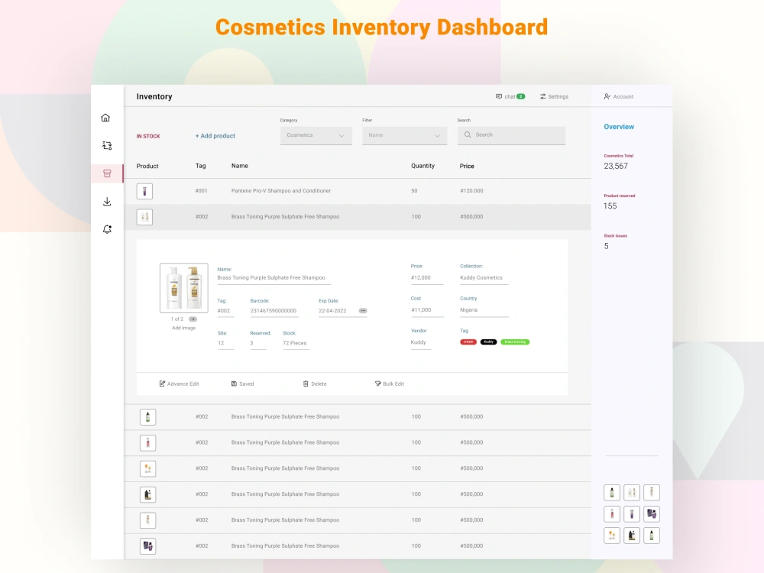Sort by the Price column header
Viewport: 764px width, 573px height.
click(467, 166)
